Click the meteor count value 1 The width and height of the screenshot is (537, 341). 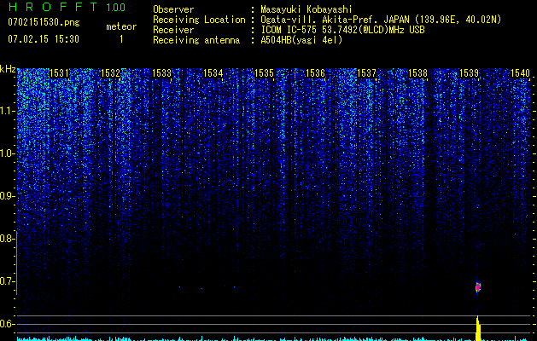tap(121, 39)
